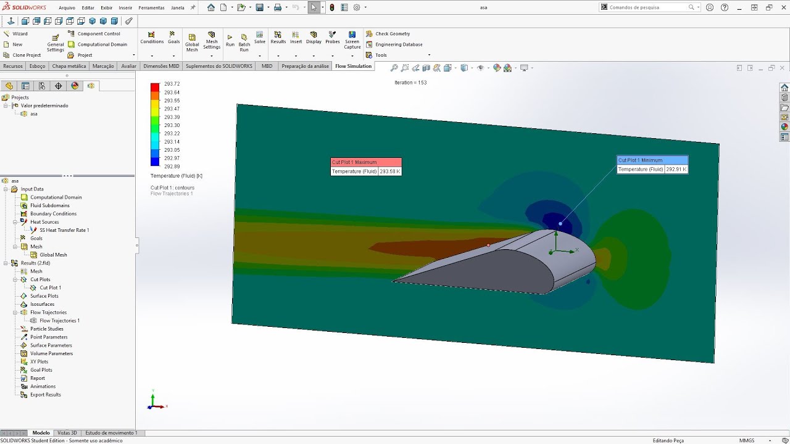
Task: Open Screen Capture tool
Action: coord(352,41)
